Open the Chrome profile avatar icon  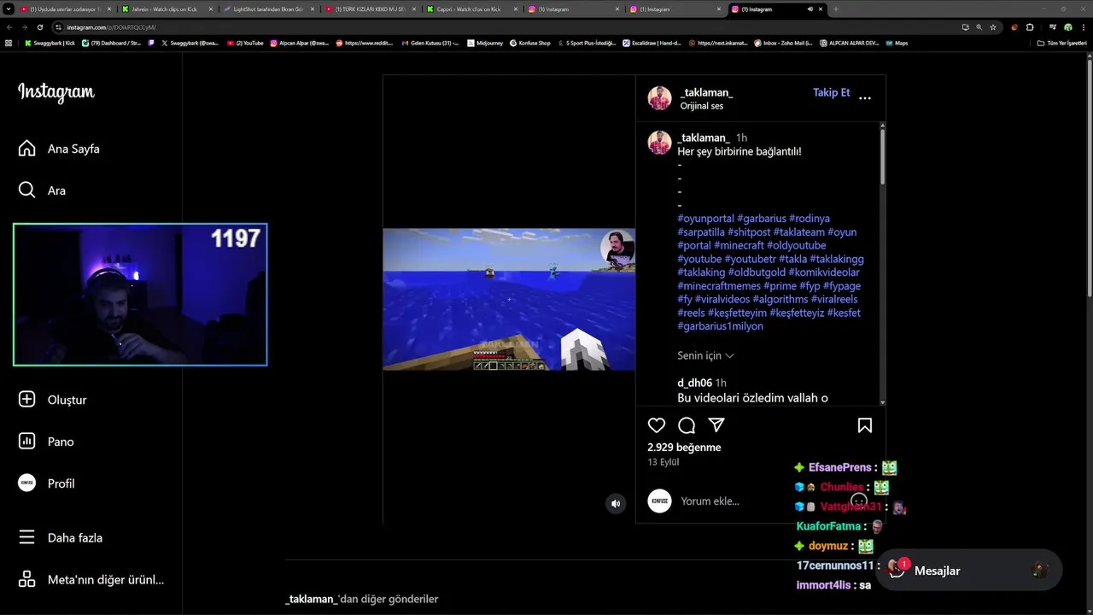click(1068, 27)
